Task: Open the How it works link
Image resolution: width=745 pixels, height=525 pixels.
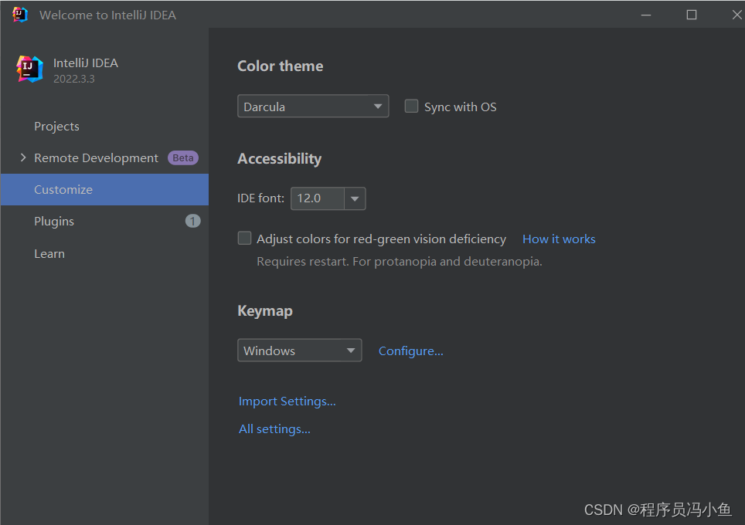Action: 559,239
